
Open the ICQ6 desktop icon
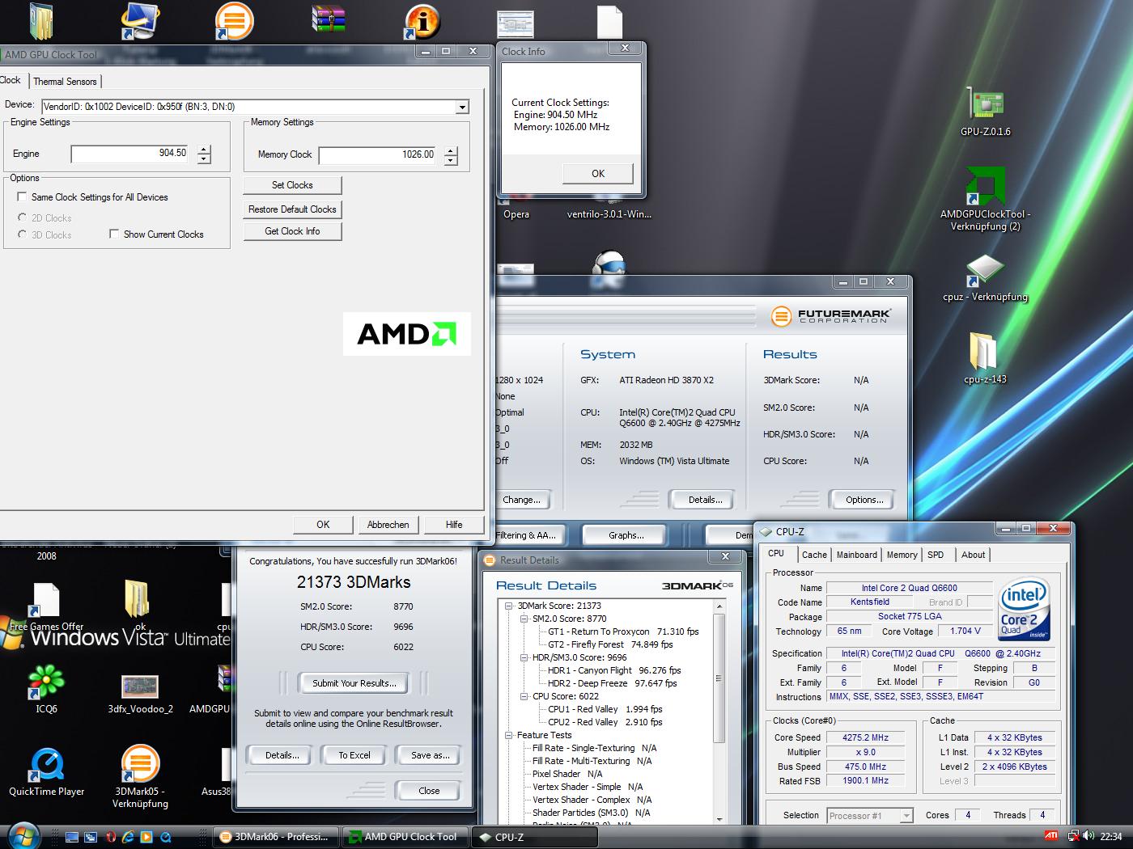point(46,690)
